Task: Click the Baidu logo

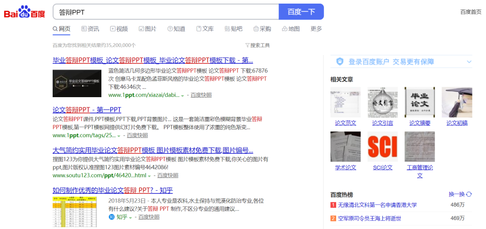Action: coord(24,12)
